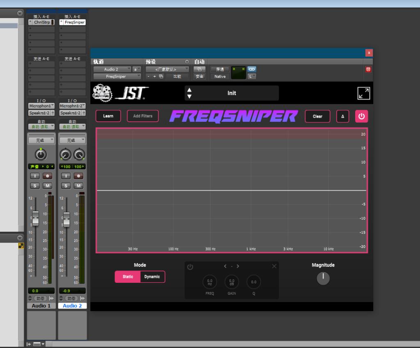Viewport: 420px width, 348px height.
Task: Click the filter band power icon above FREQ knob
Action: pyautogui.click(x=190, y=266)
